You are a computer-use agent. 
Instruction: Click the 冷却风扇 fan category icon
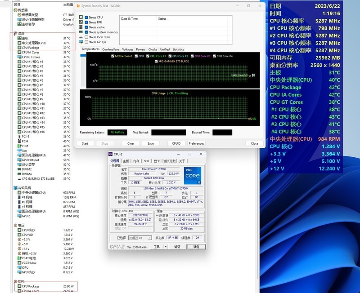click(15, 188)
